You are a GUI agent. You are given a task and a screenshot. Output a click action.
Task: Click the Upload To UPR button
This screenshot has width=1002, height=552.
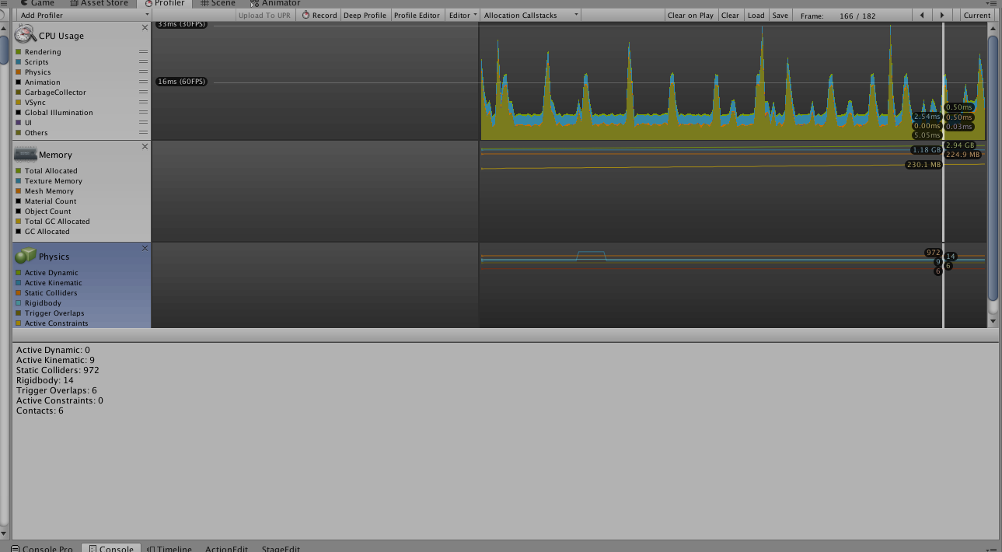(264, 15)
